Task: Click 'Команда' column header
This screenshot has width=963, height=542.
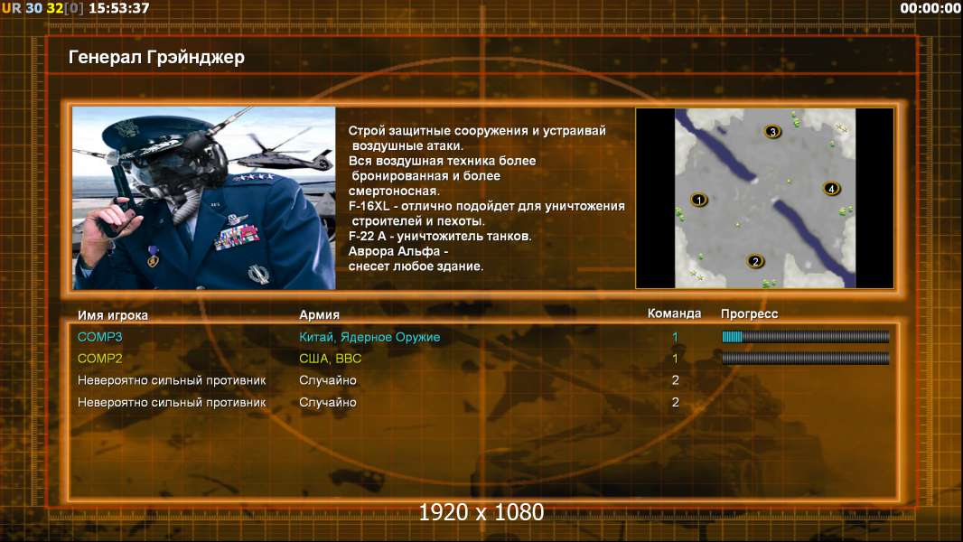Action: click(x=674, y=313)
